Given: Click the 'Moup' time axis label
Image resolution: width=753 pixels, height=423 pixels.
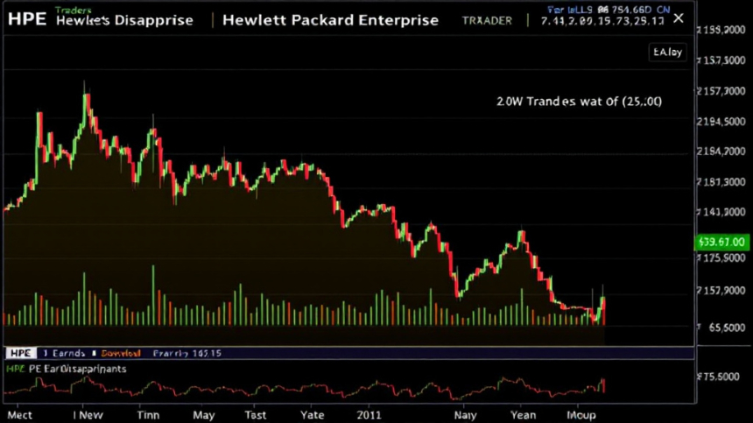Looking at the screenshot, I should click(x=581, y=415).
